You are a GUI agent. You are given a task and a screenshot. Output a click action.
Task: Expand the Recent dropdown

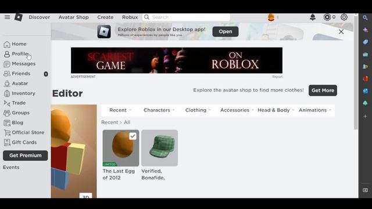coord(120,110)
